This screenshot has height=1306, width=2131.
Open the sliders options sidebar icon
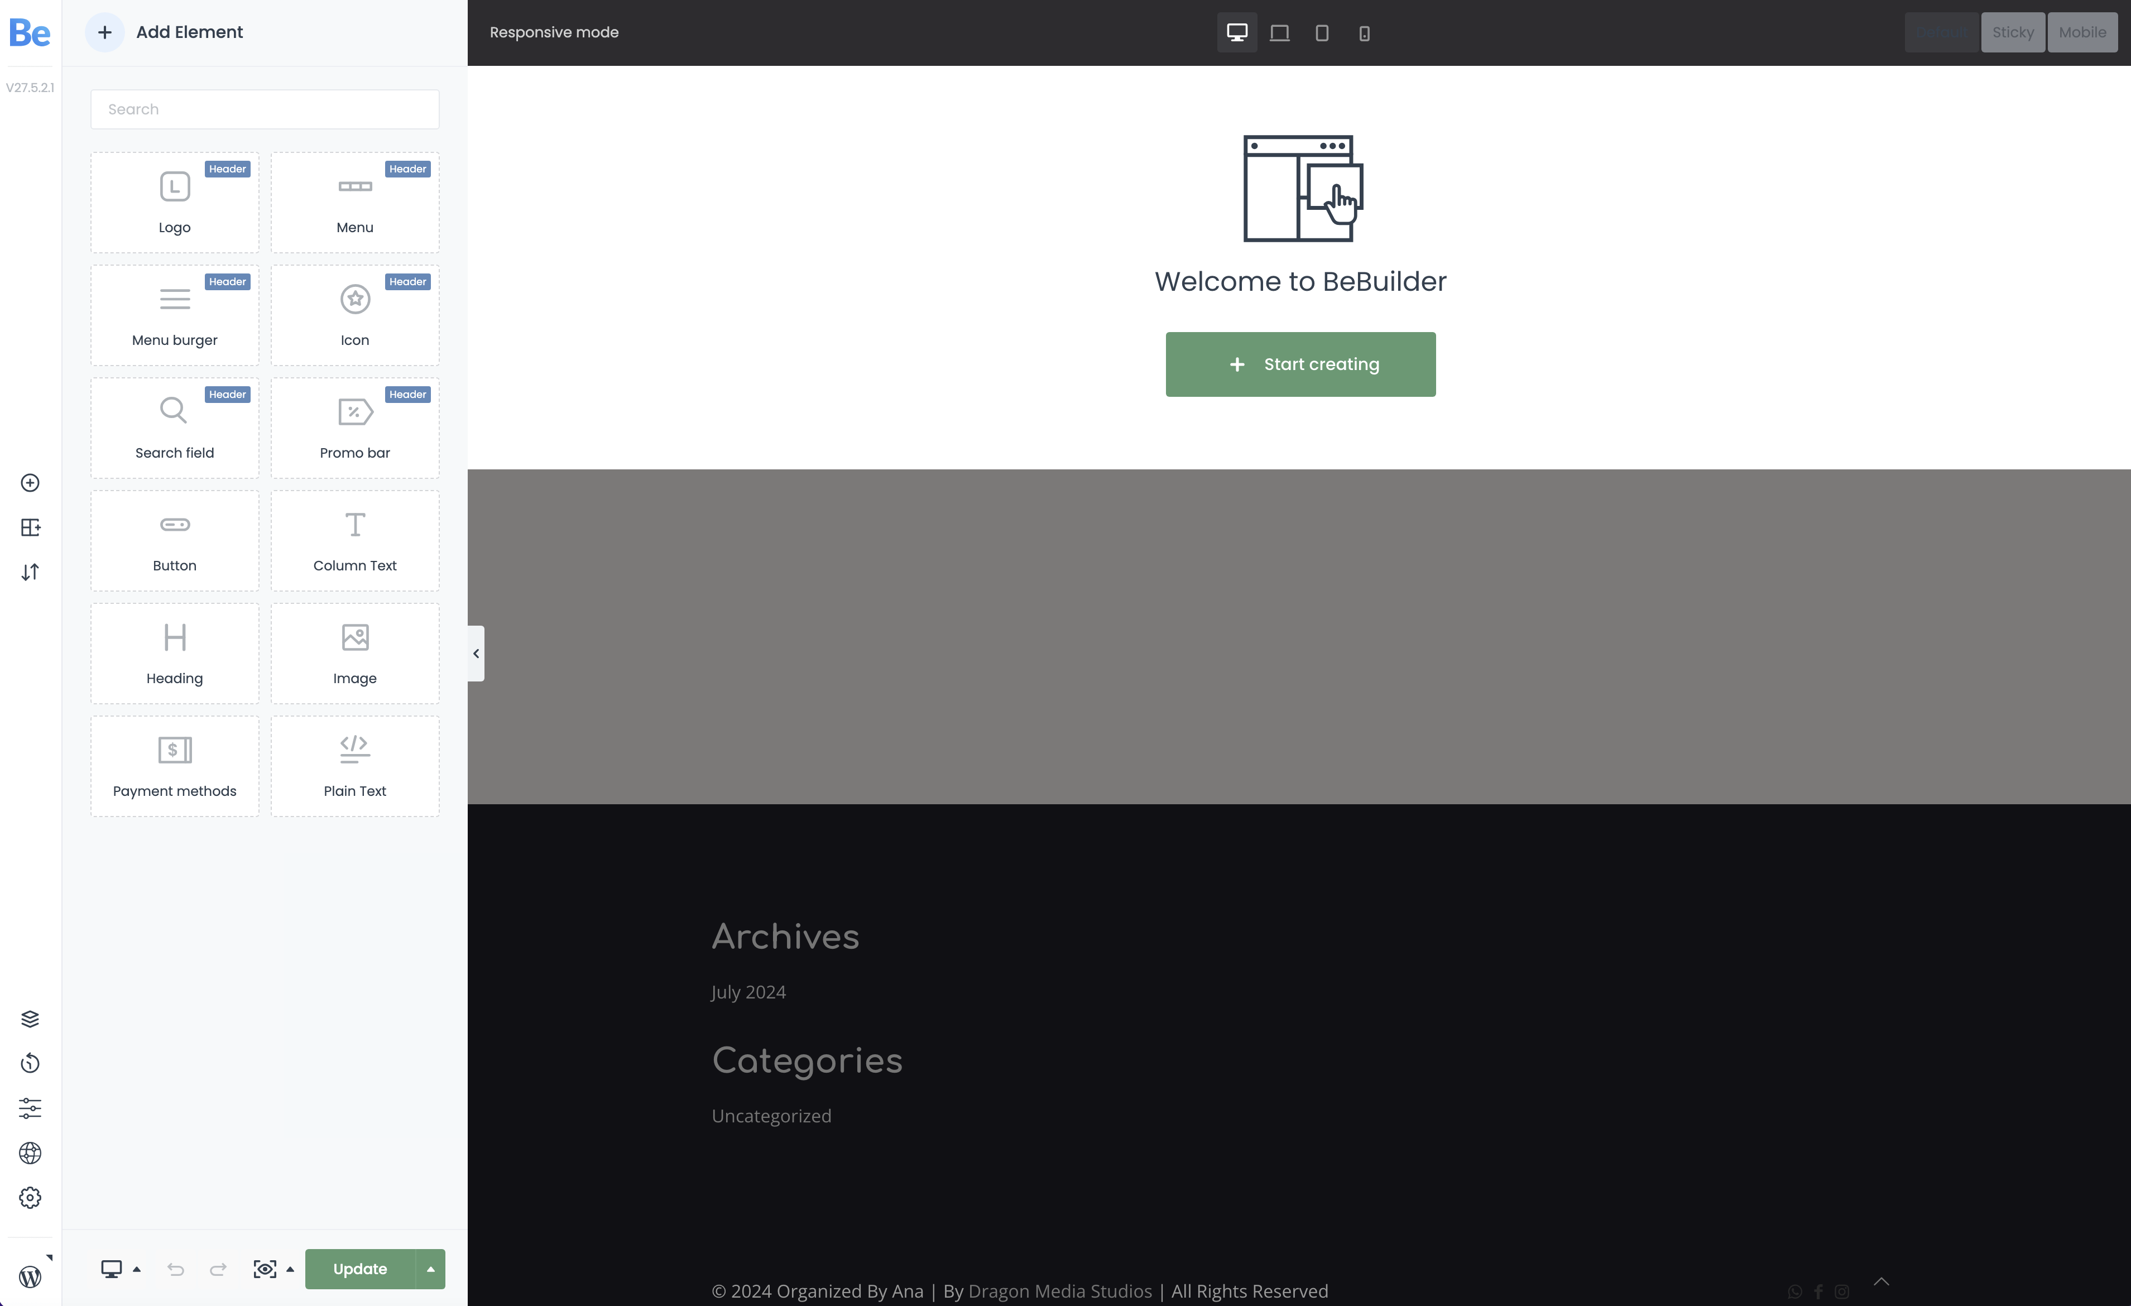pos(30,1109)
